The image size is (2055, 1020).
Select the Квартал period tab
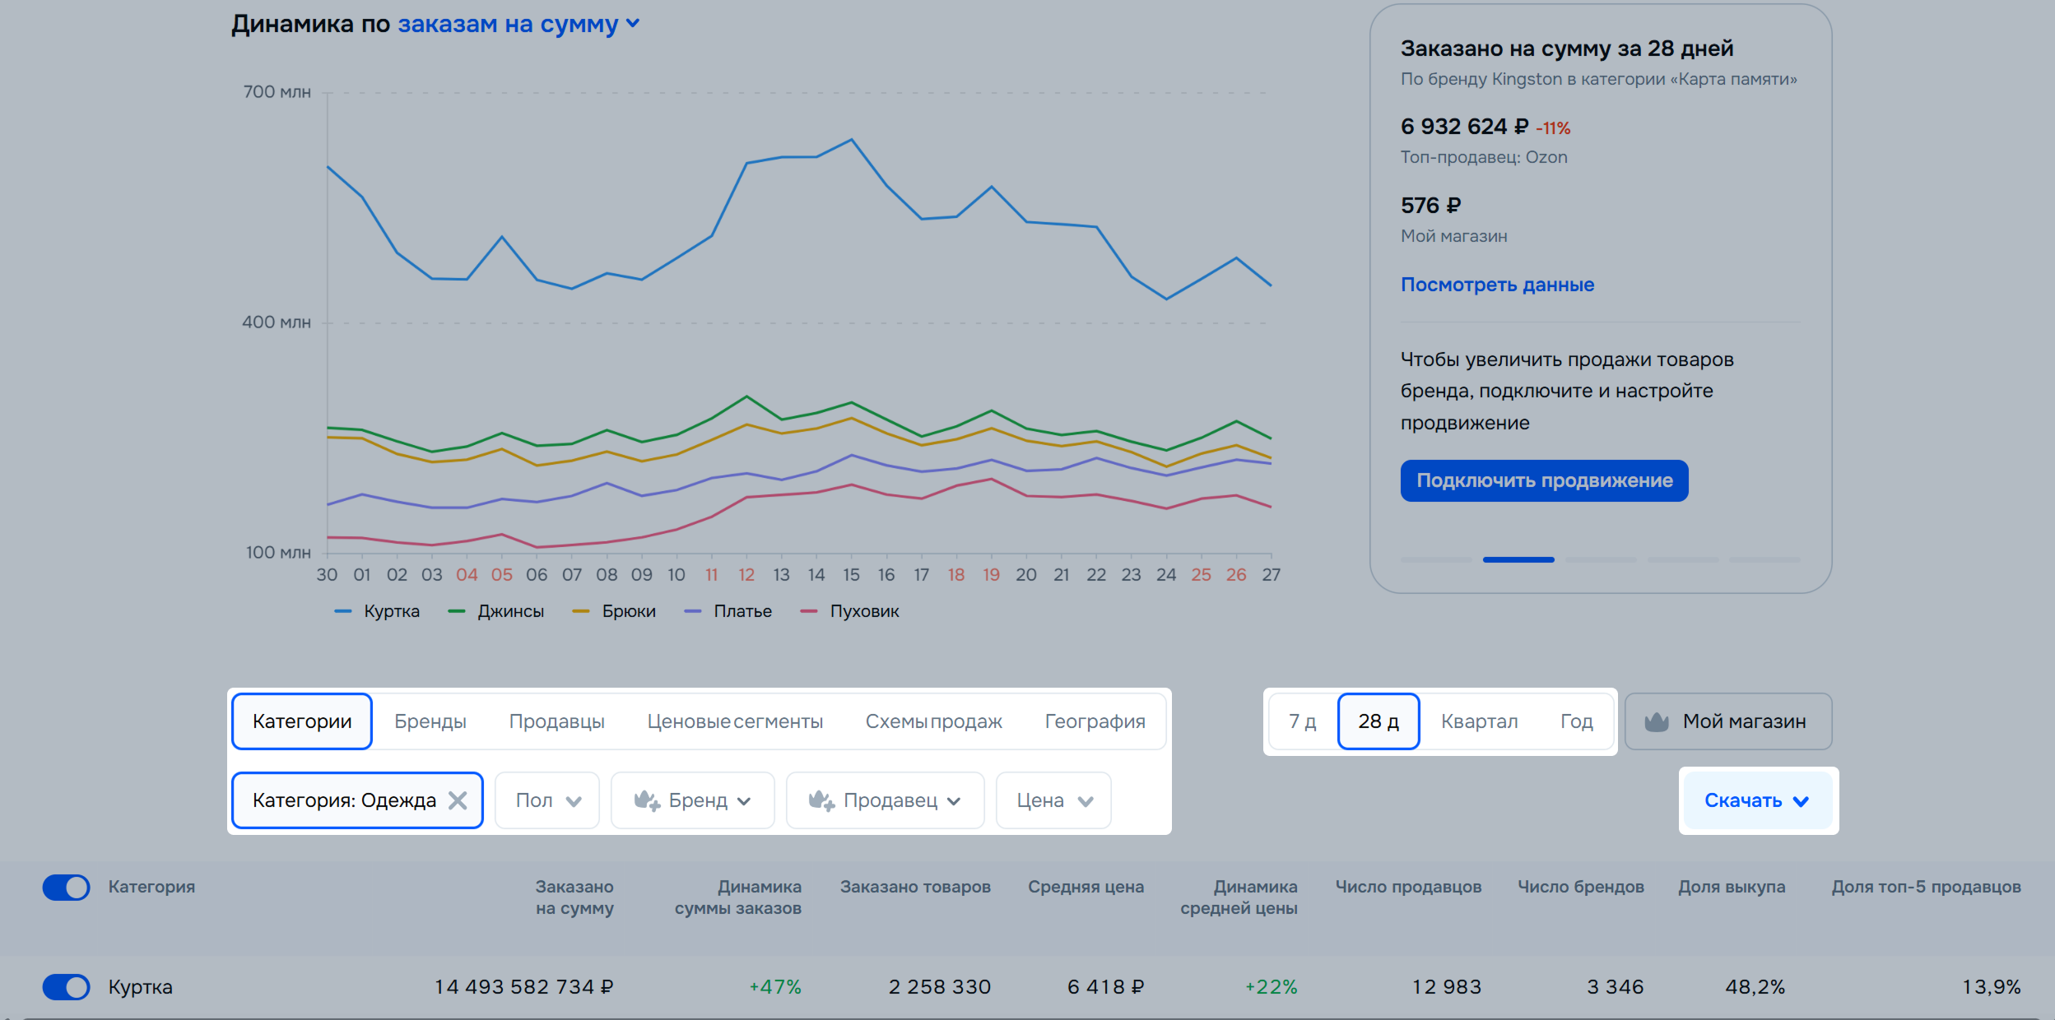(1479, 721)
